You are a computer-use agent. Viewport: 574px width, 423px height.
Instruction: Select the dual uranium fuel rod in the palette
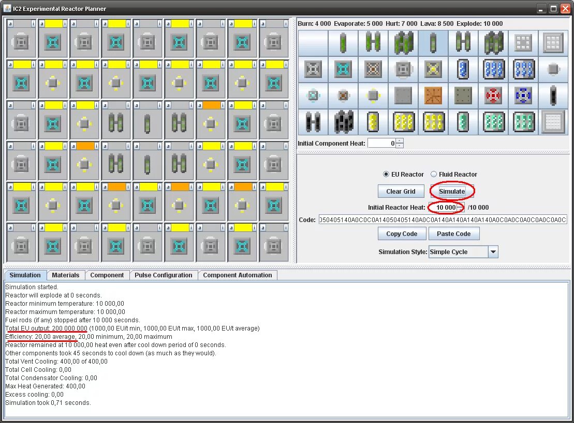(373, 43)
